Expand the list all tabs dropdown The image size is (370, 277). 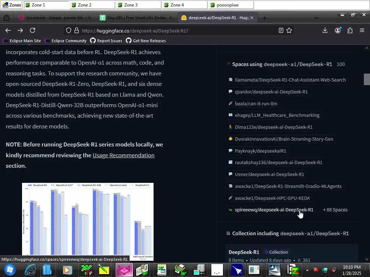tap(317, 18)
